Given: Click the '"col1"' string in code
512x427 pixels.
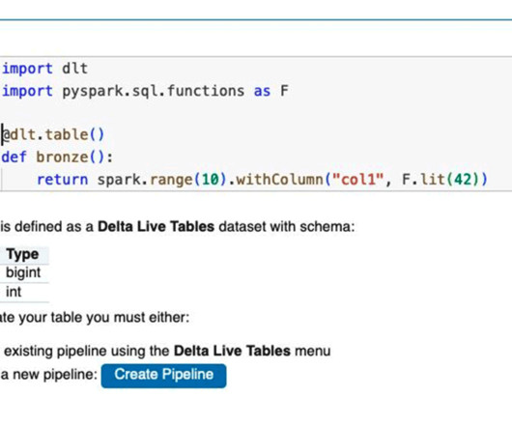Looking at the screenshot, I should (x=357, y=180).
